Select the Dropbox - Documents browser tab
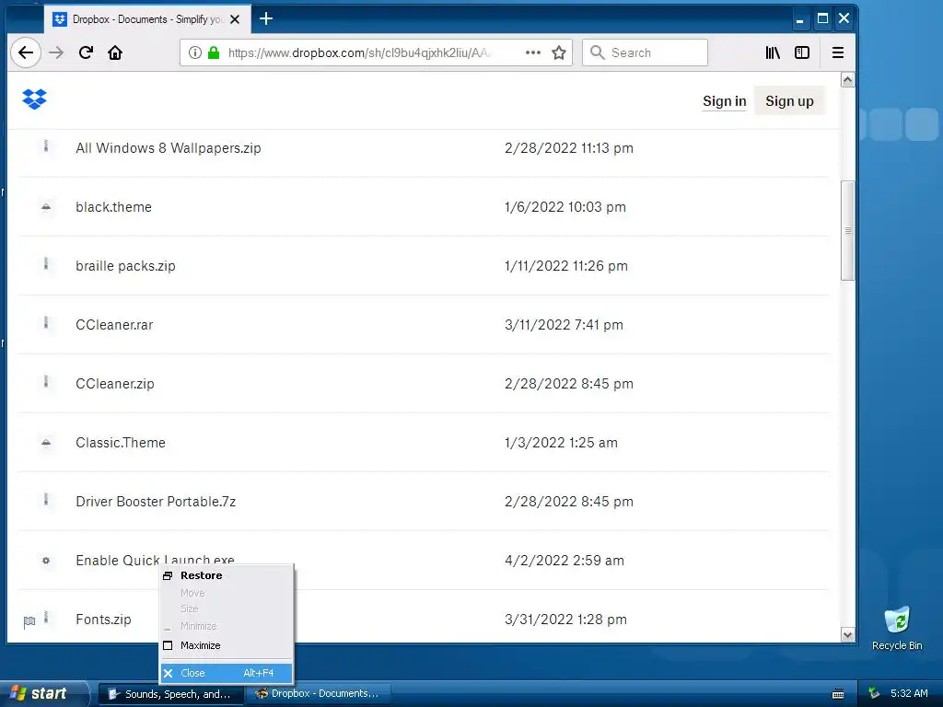The height and width of the screenshot is (707, 943). tap(147, 19)
